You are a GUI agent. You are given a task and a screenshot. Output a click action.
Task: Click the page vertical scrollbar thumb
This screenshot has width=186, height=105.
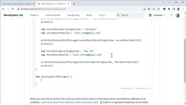point(185,61)
